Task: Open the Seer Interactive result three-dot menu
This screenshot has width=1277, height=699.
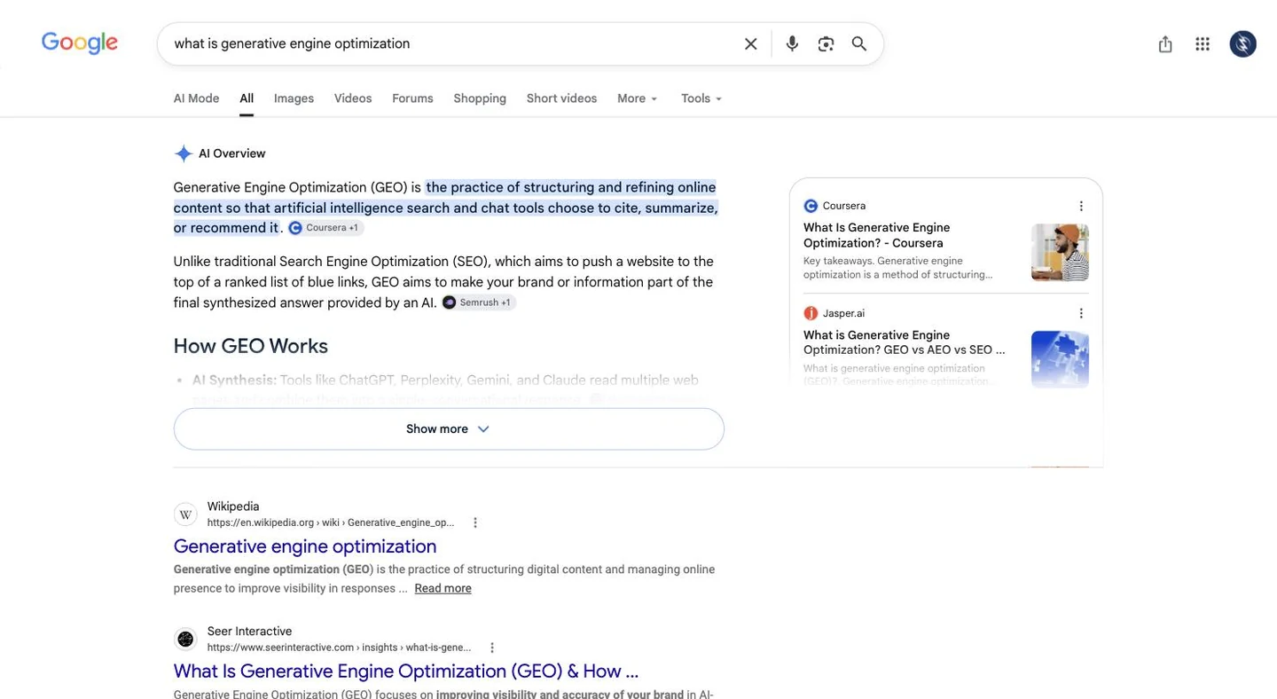Action: click(x=492, y=648)
